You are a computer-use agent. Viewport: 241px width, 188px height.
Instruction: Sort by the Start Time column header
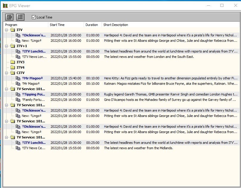click(x=66, y=25)
